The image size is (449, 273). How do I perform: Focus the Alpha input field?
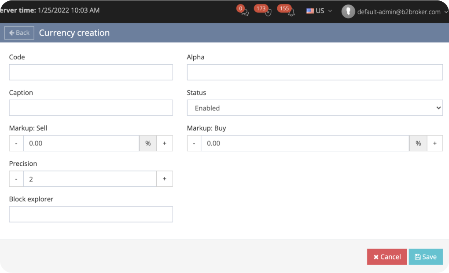[315, 73]
